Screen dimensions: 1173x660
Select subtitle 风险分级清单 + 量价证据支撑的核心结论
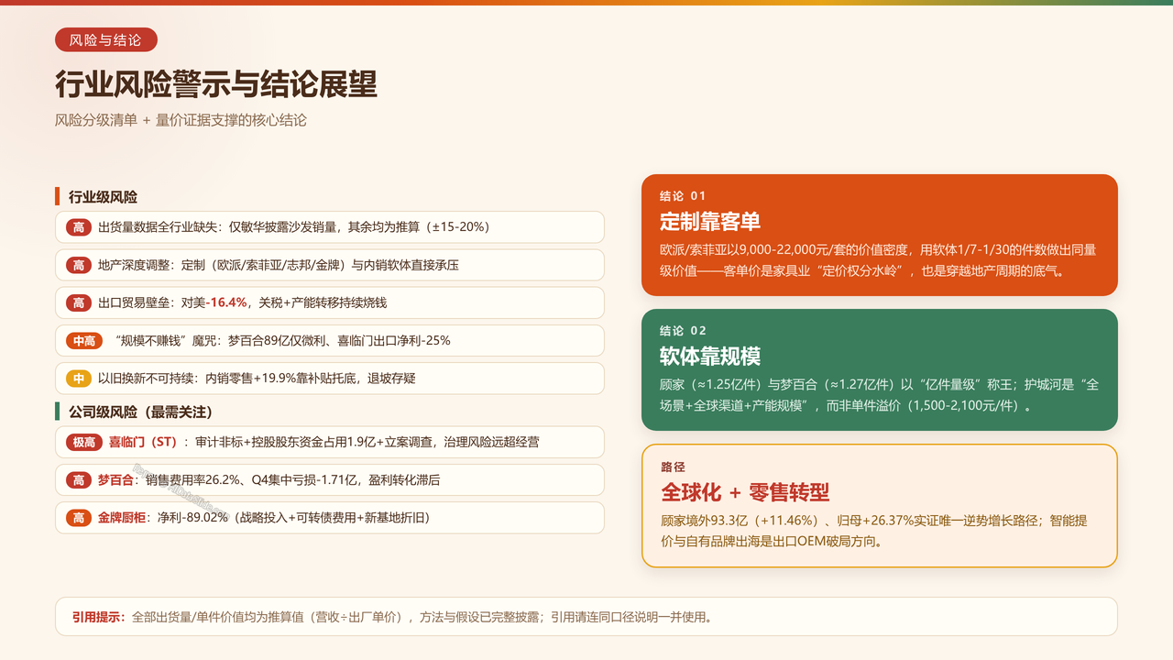pos(181,120)
